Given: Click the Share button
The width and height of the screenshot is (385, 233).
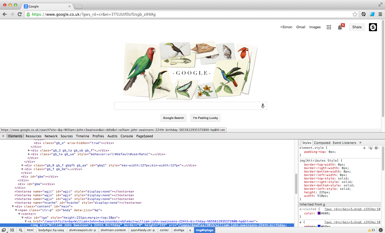Looking at the screenshot, I should pos(357,27).
